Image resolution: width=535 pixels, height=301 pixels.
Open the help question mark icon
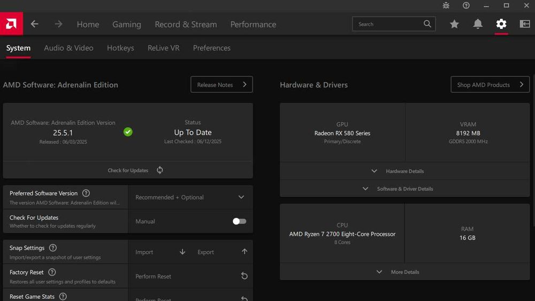pos(466,5)
